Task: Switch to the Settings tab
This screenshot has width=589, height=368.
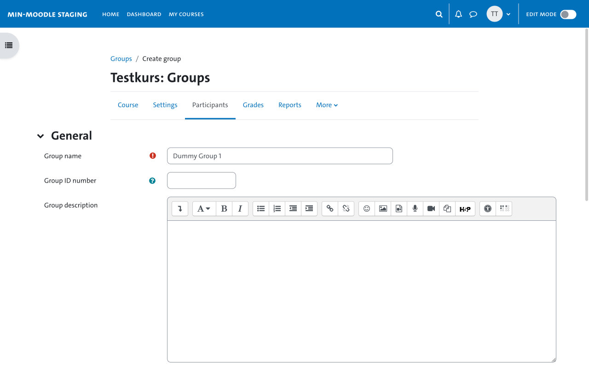Action: [165, 105]
